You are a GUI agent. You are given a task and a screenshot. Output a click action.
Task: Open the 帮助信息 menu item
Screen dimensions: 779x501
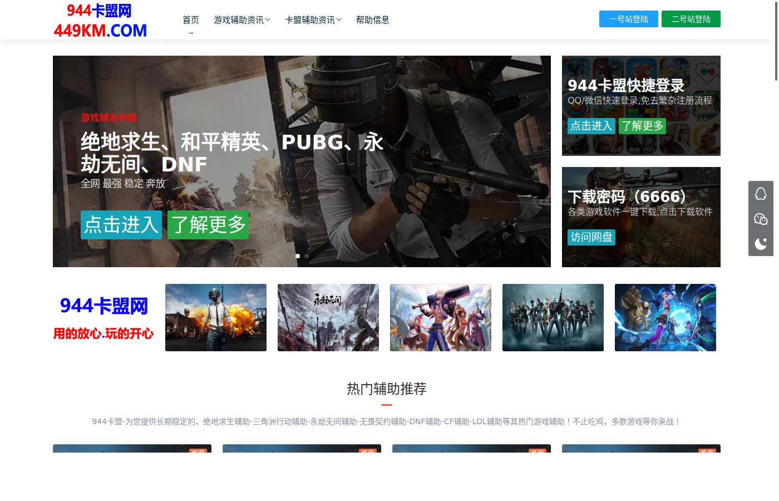point(373,20)
